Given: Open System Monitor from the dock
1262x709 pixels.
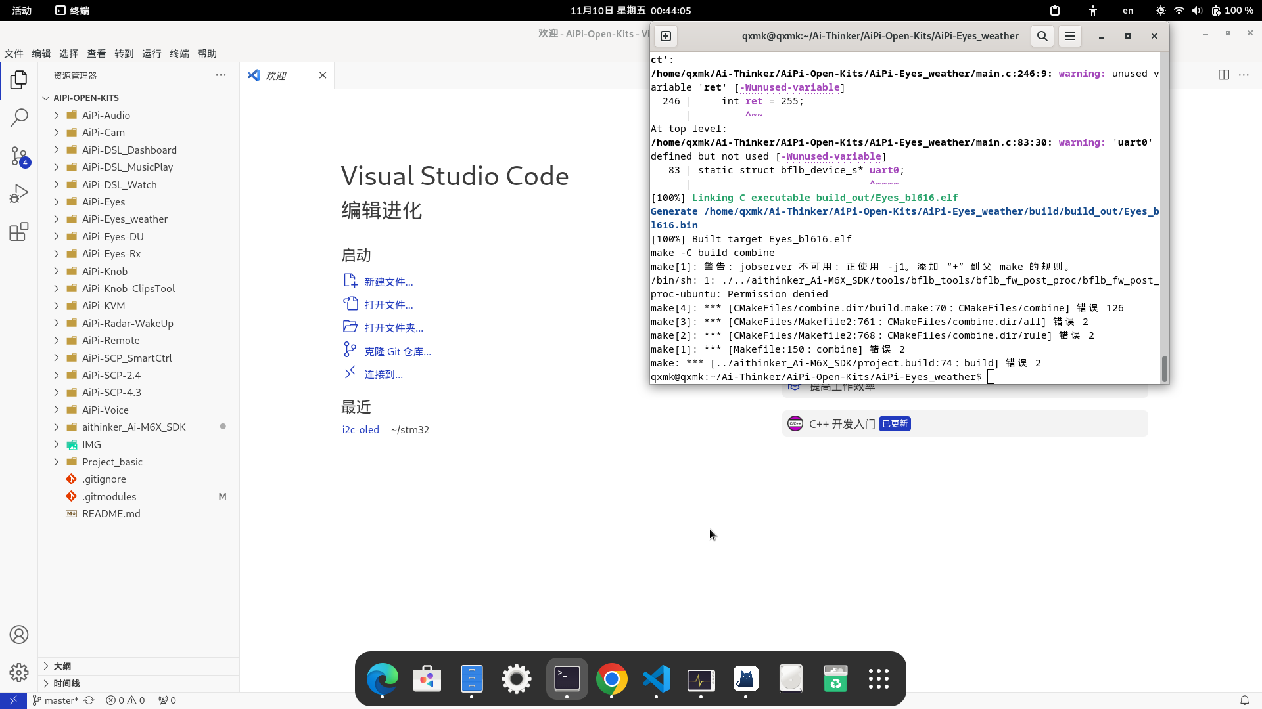Looking at the screenshot, I should coord(701,679).
